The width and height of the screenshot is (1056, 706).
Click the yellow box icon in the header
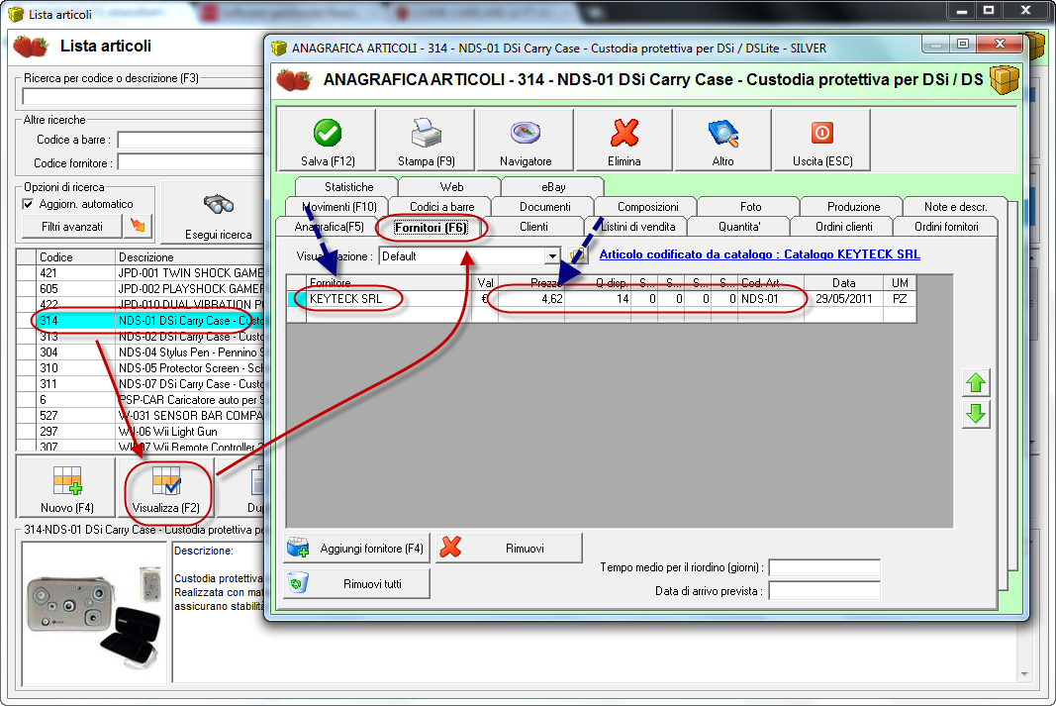pos(1005,79)
